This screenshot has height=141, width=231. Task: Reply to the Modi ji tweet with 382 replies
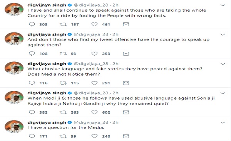32,112
